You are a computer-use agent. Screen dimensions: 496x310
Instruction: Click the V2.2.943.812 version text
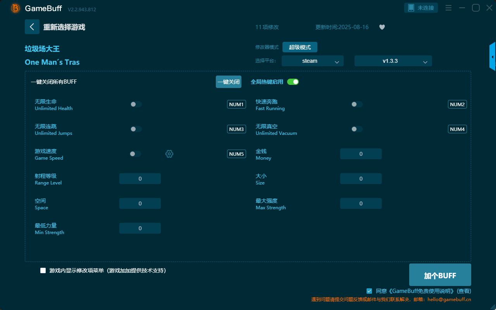click(x=82, y=9)
